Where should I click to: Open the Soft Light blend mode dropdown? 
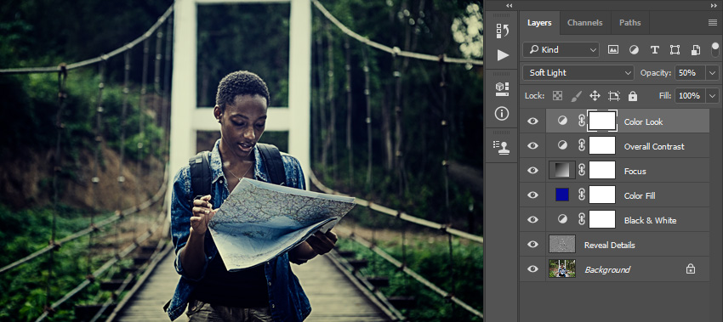pos(578,73)
